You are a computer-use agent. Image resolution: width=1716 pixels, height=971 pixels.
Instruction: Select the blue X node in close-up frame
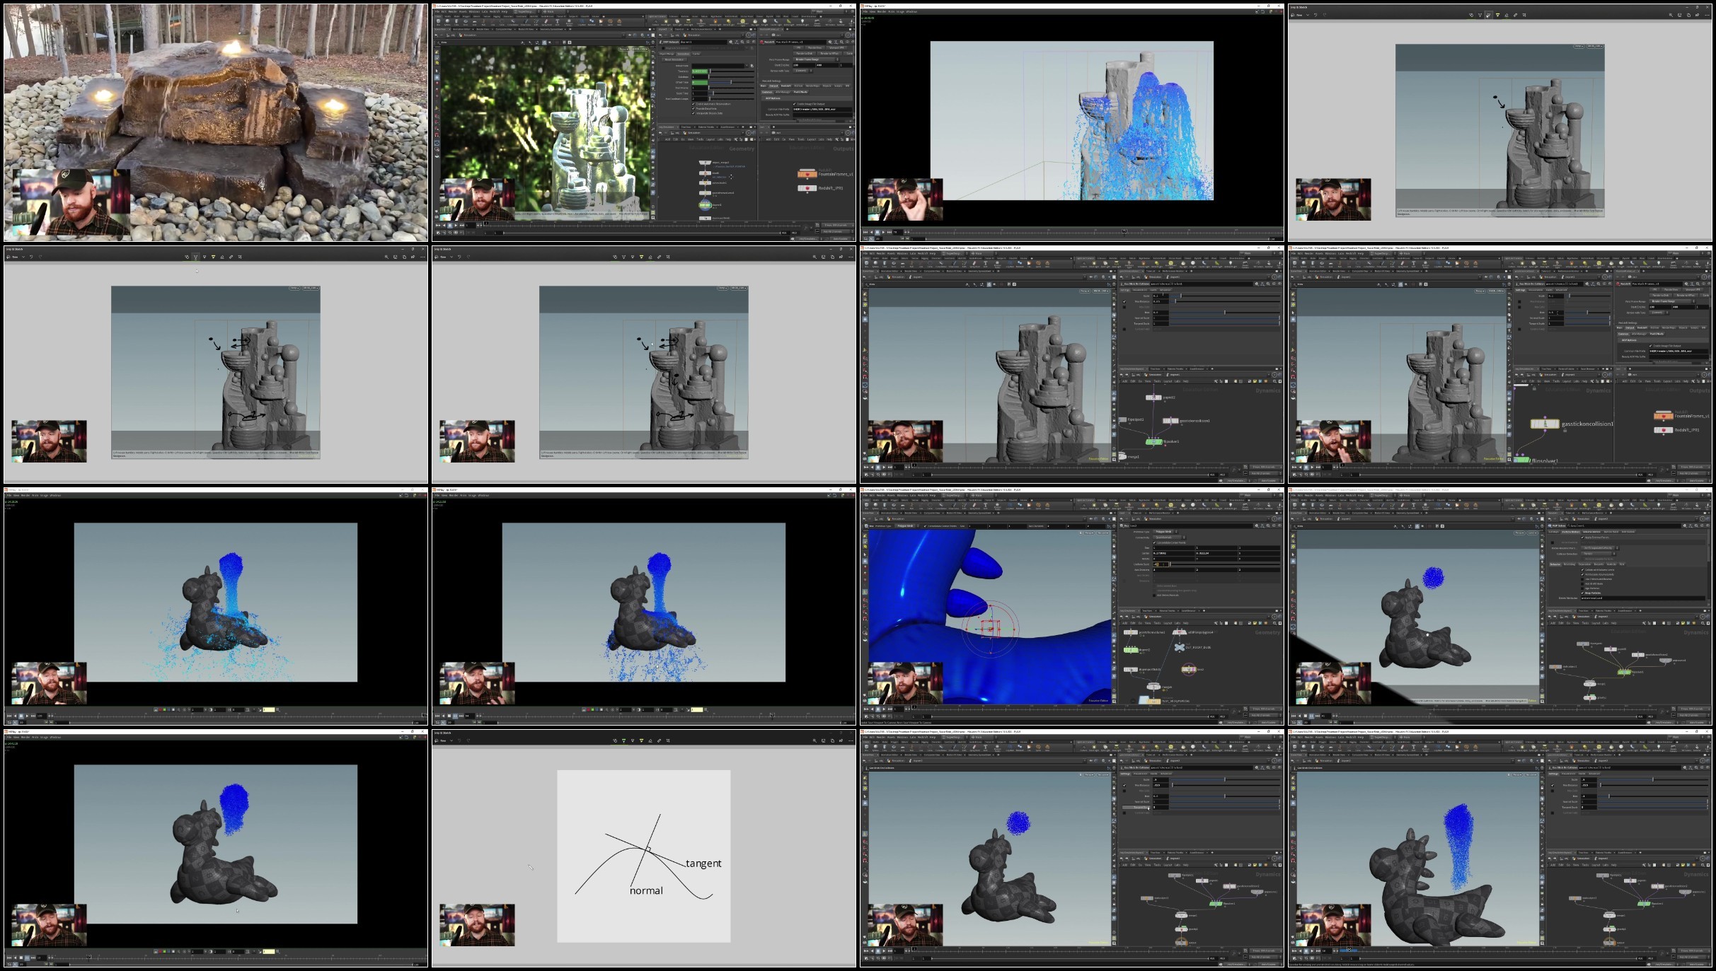[1179, 647]
